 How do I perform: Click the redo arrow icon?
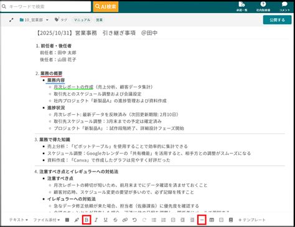(x=144, y=220)
